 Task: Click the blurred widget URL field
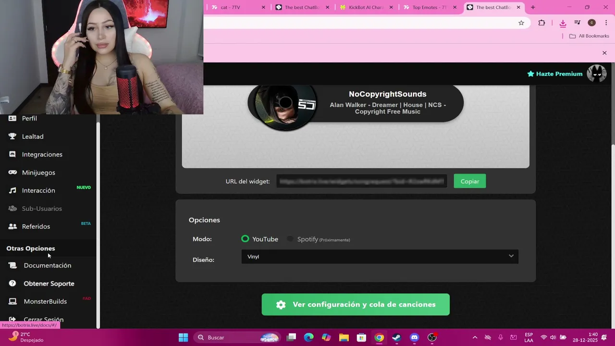click(362, 181)
